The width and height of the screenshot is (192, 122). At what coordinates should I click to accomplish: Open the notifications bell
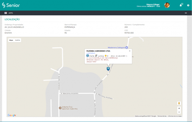point(180,5)
